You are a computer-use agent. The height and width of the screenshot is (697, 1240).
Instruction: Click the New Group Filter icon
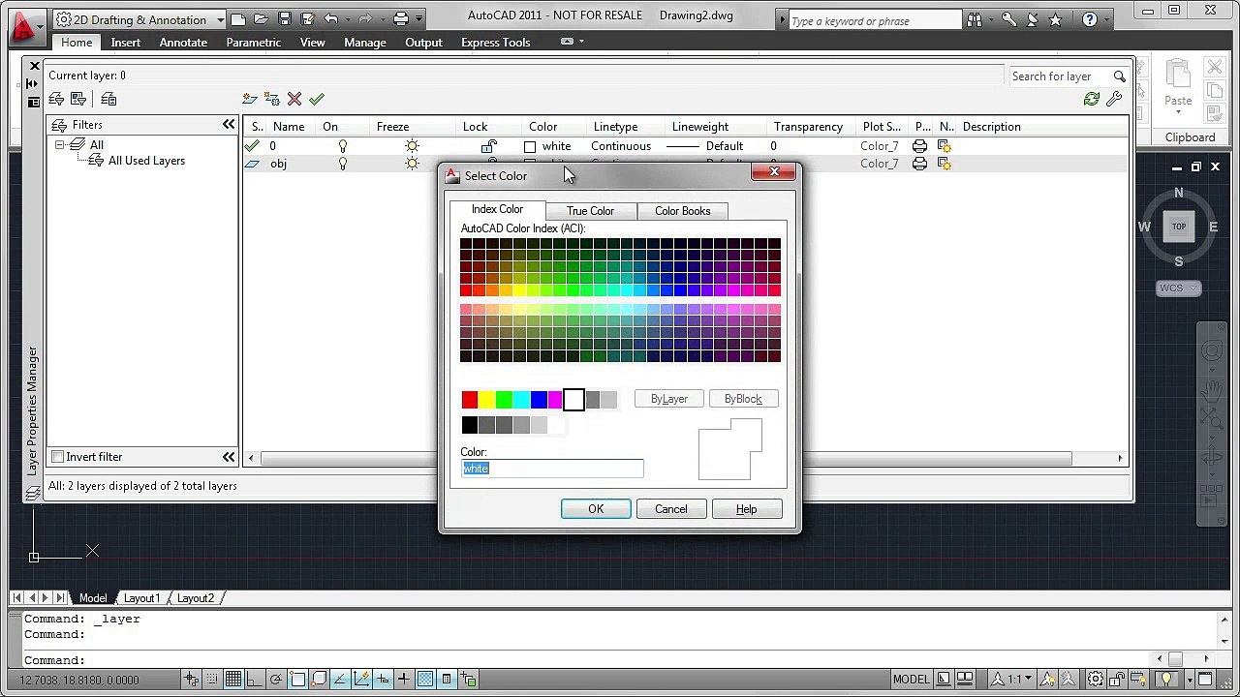[x=78, y=99]
